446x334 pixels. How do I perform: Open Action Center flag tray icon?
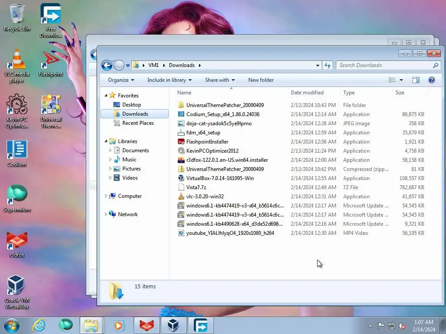point(381,325)
